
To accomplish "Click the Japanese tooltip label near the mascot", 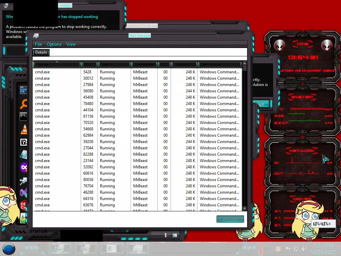I will [323, 224].
